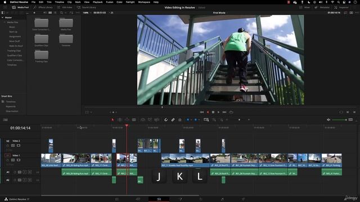Viewport: 360px width, 202px height.
Task: Open the Mixer panel
Action: [x=304, y=7]
